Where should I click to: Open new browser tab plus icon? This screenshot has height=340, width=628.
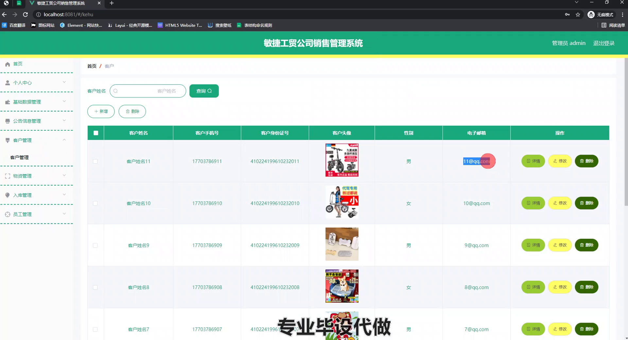(112, 3)
